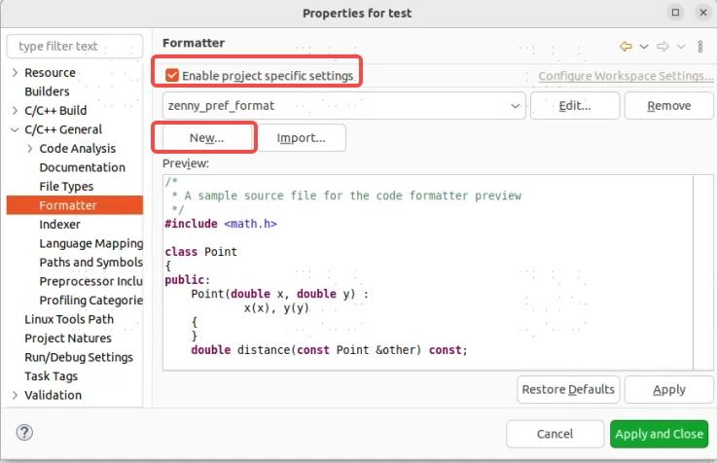The height and width of the screenshot is (463, 717).
Task: Open the forward history dropdown arrow
Action: click(681, 46)
